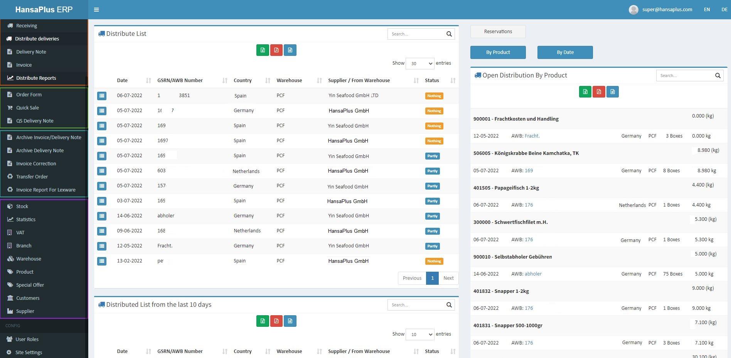The image size is (731, 358).
Task: Open AWB 176 for Papageifisch 1-2kg
Action: (529, 205)
